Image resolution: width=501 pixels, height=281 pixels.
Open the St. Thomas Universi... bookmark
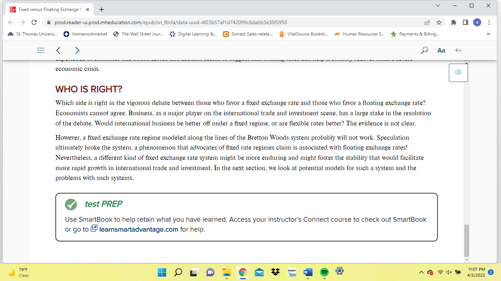(x=32, y=34)
